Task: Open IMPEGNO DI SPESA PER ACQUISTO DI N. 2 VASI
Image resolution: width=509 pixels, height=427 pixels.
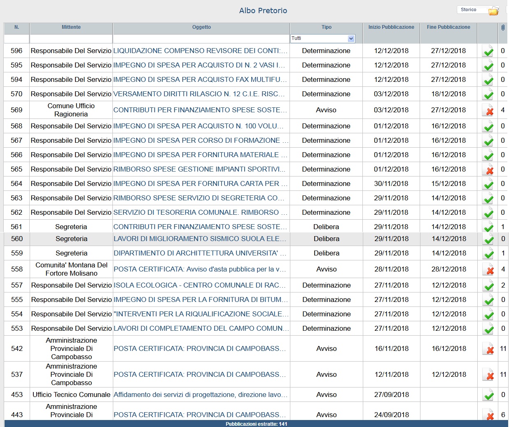Action: click(x=199, y=65)
